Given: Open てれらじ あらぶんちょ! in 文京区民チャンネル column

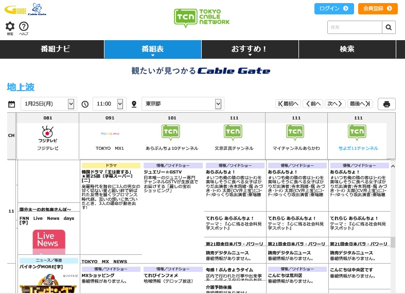Looking at the screenshot, I should click(230, 218).
